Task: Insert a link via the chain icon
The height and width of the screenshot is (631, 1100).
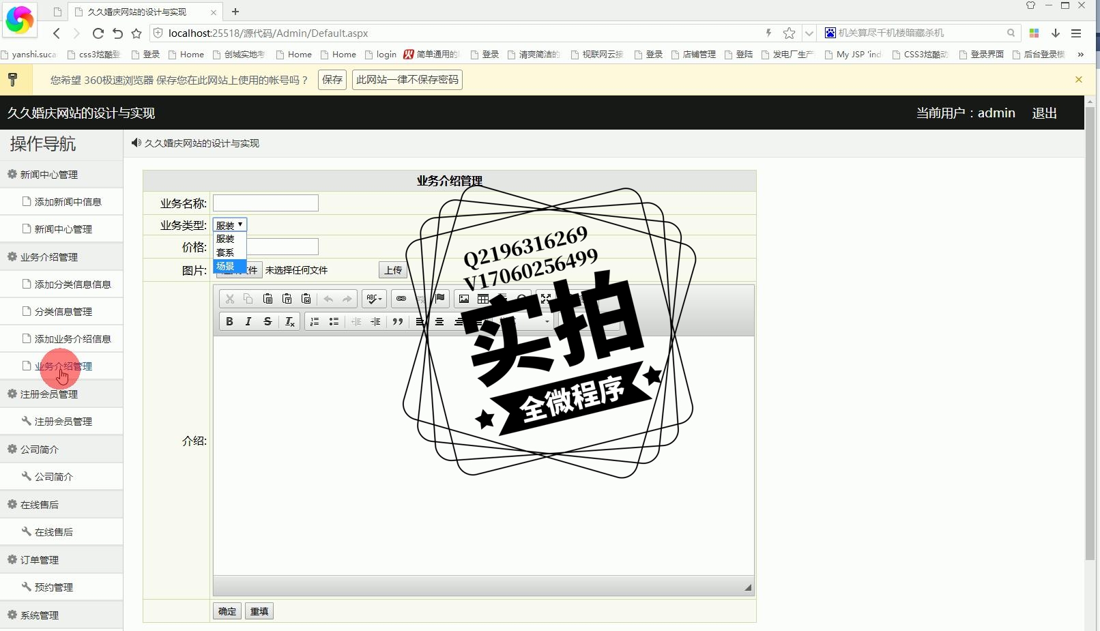Action: click(401, 299)
